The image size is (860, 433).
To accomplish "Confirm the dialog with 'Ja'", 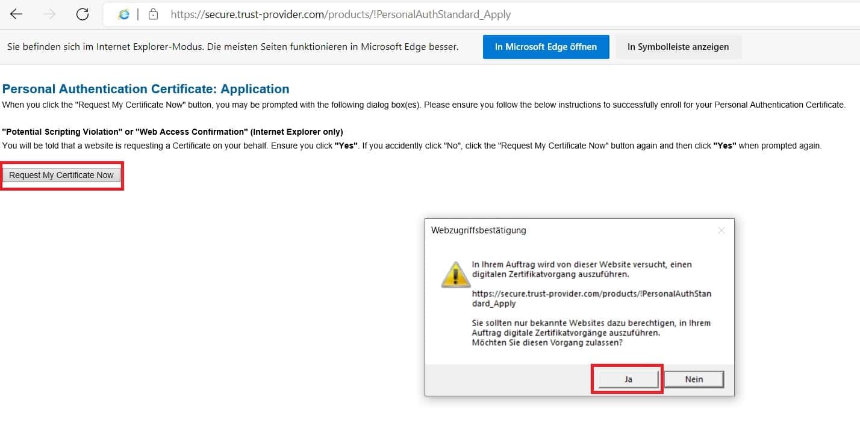I will tap(628, 379).
